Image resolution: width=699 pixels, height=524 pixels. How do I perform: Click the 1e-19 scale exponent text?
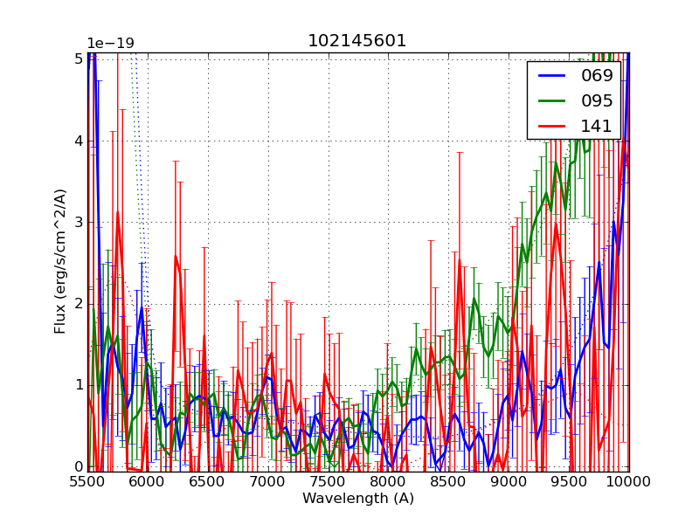[x=110, y=44]
